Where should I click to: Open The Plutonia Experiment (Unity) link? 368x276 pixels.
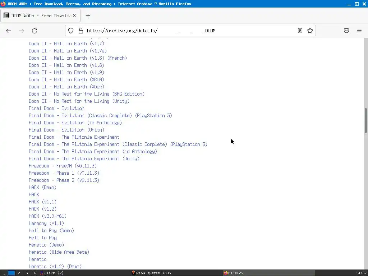tap(84, 158)
